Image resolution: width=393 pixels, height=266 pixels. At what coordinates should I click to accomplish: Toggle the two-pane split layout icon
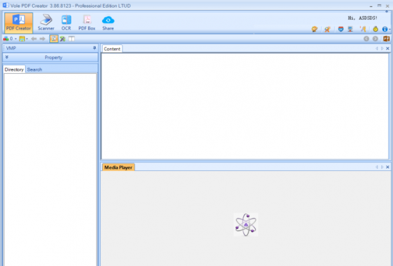pyautogui.click(x=72, y=39)
